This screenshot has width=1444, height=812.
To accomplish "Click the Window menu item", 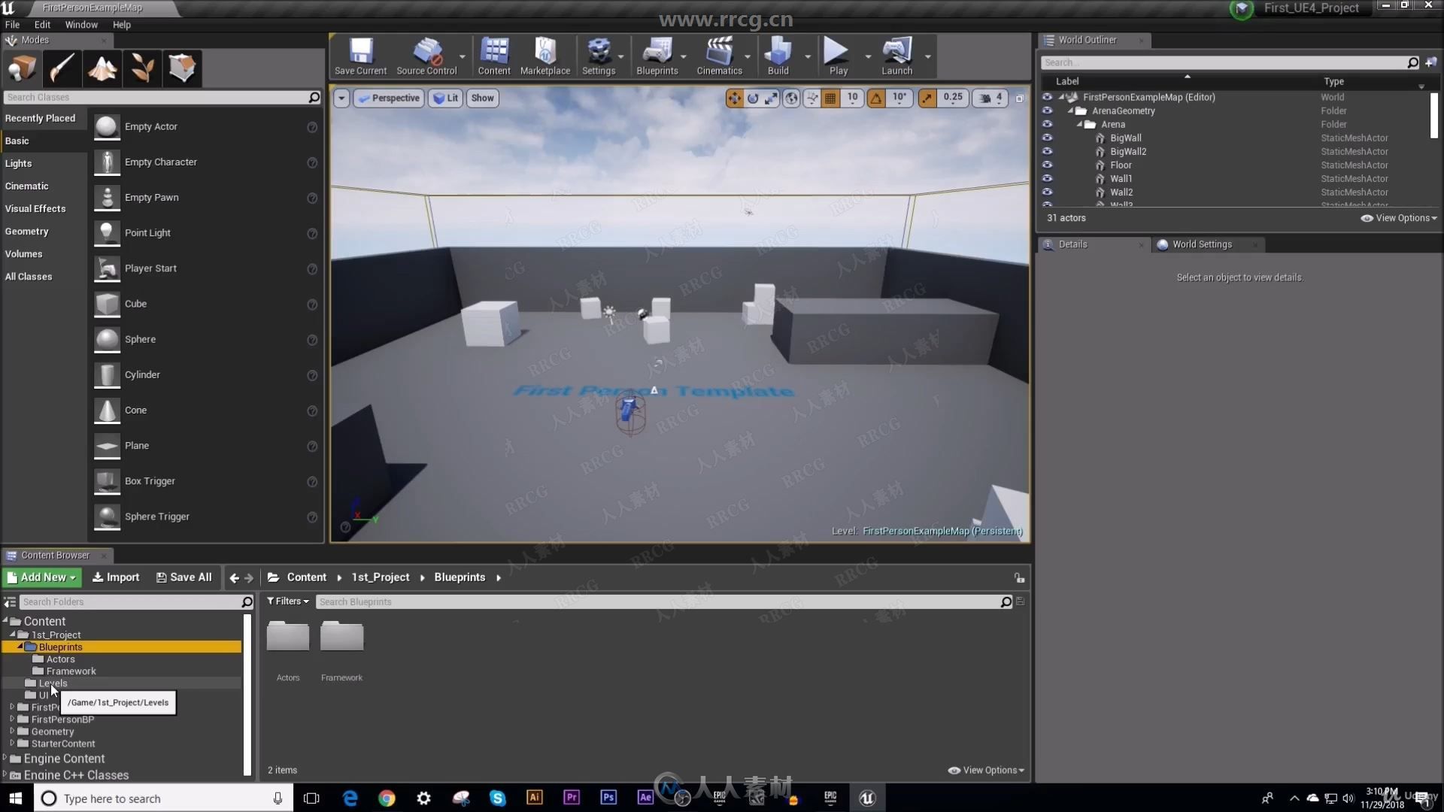I will click(x=80, y=24).
